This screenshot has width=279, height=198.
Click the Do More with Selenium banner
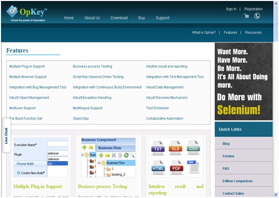(x=244, y=81)
